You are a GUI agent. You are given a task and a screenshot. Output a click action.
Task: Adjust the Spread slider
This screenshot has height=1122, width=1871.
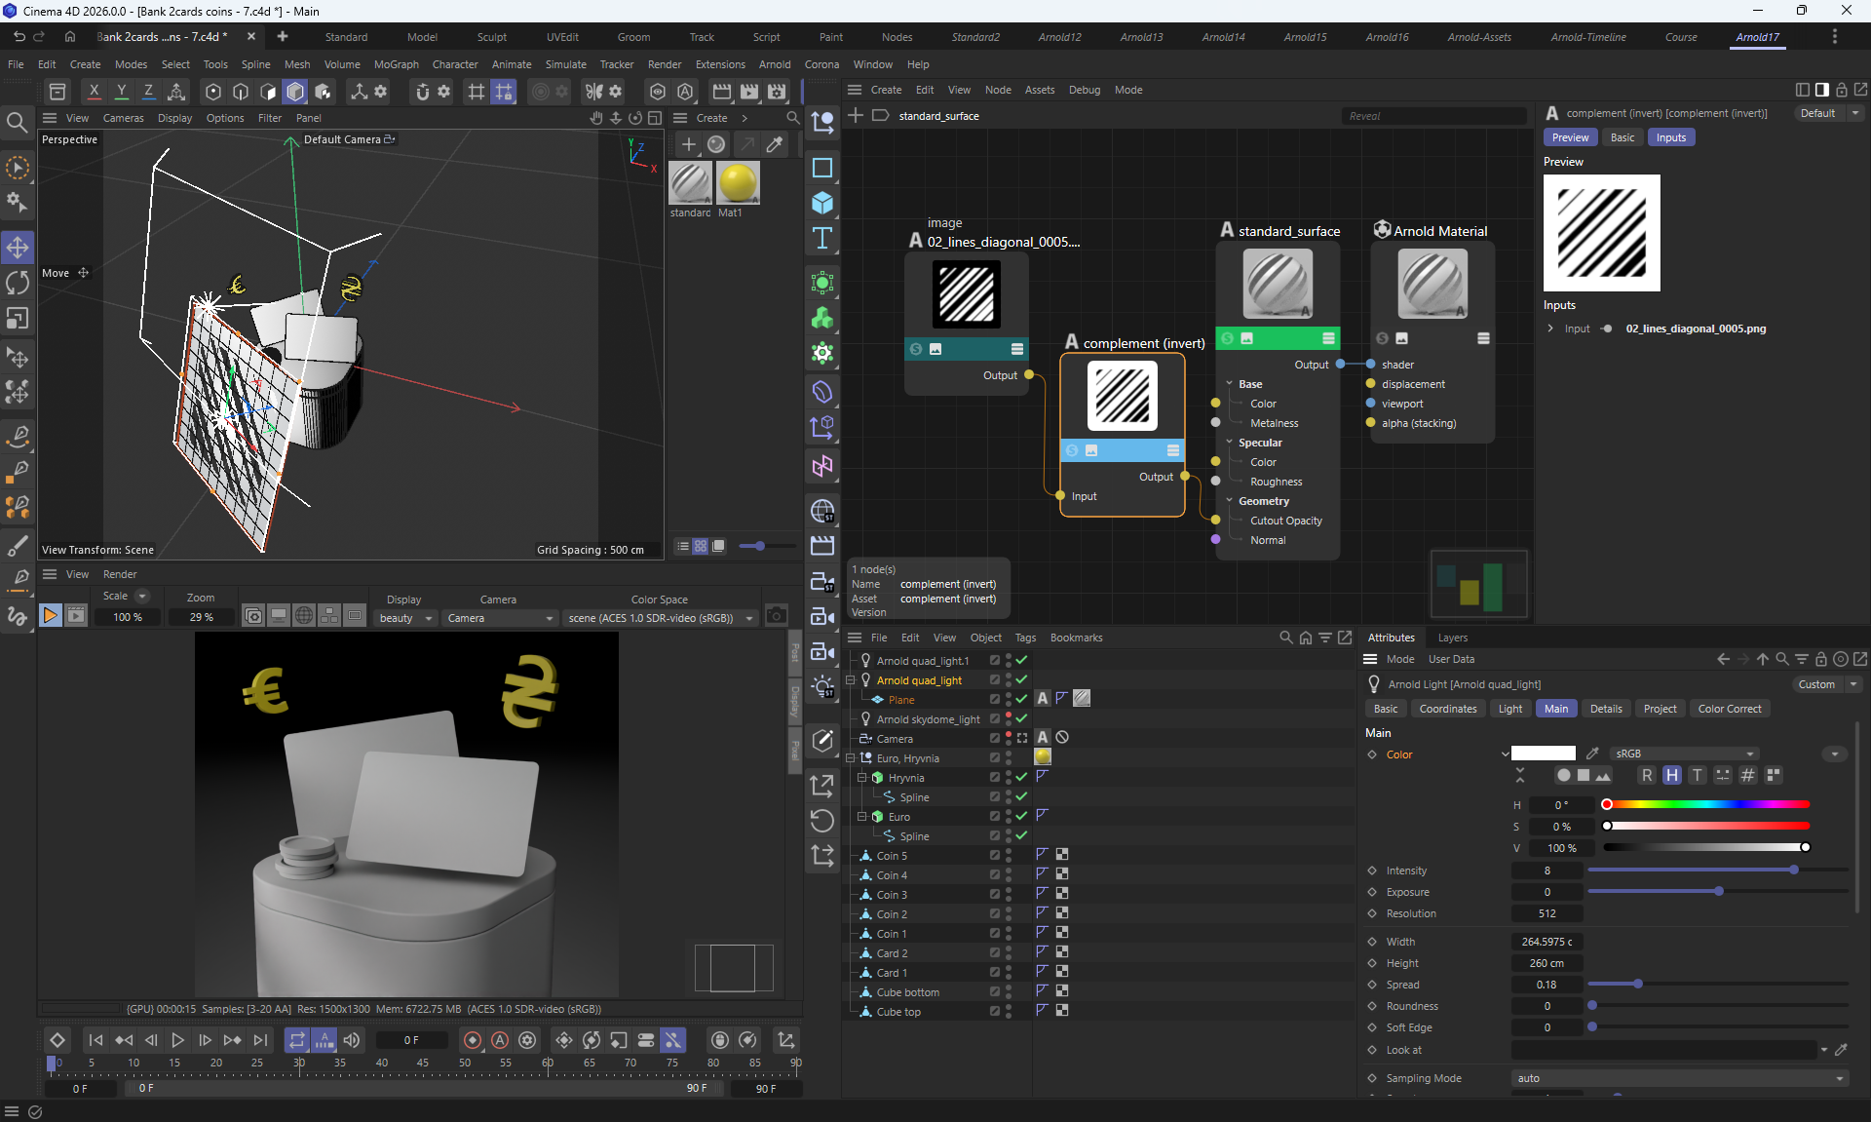point(1637,985)
